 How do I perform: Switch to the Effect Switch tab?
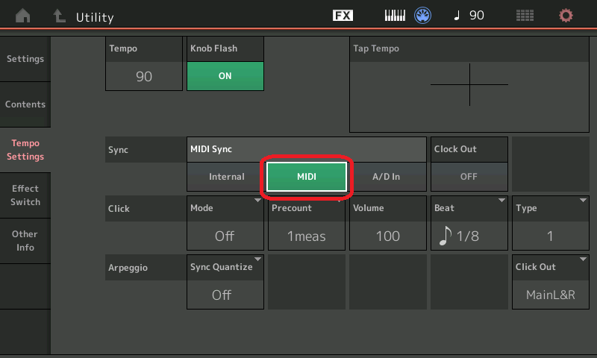point(25,195)
